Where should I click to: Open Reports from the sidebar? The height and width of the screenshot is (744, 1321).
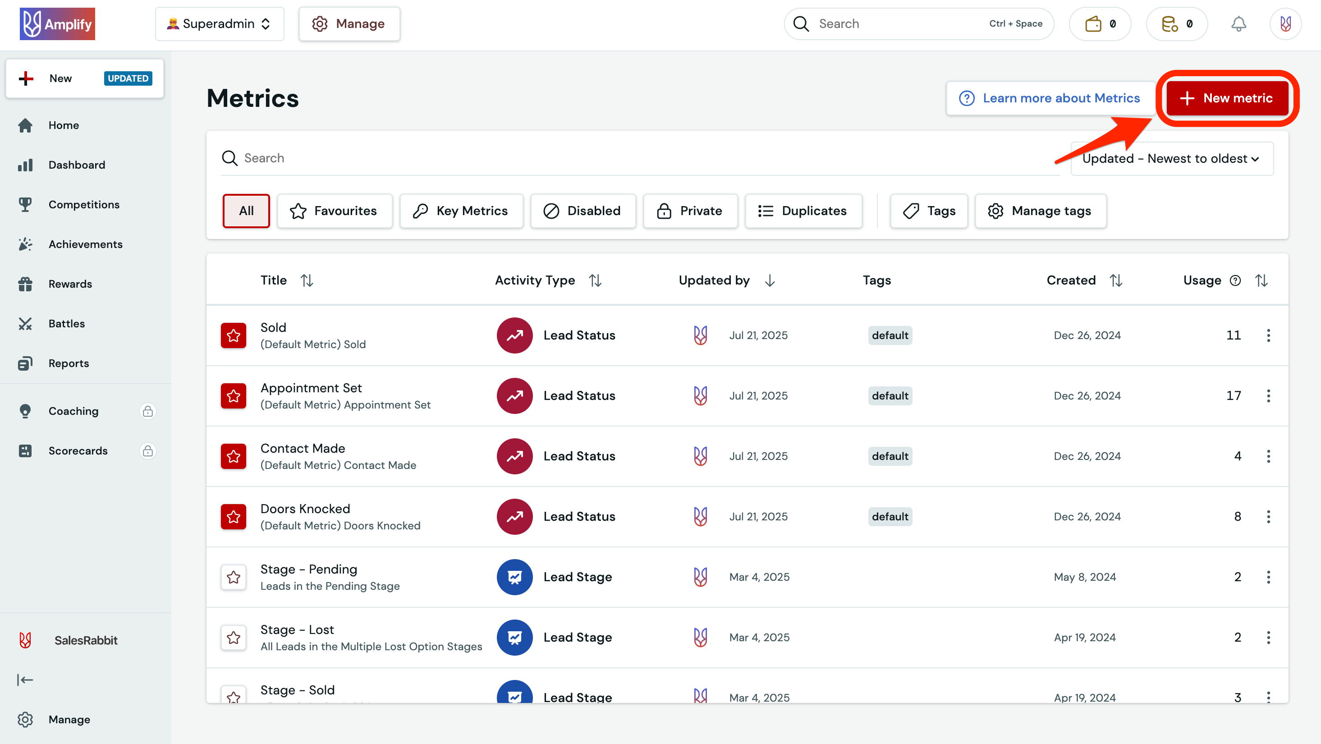coord(69,363)
